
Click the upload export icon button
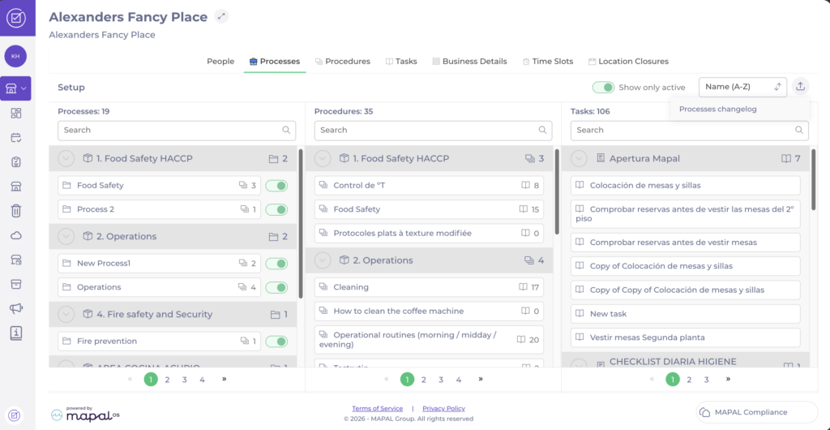pyautogui.click(x=800, y=87)
